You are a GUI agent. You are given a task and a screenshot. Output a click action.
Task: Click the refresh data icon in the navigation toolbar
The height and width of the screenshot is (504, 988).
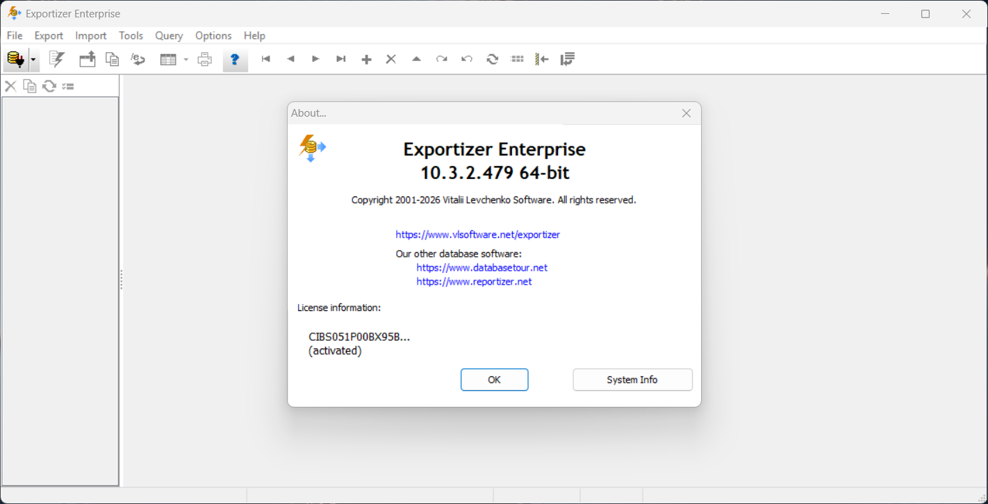tap(493, 60)
